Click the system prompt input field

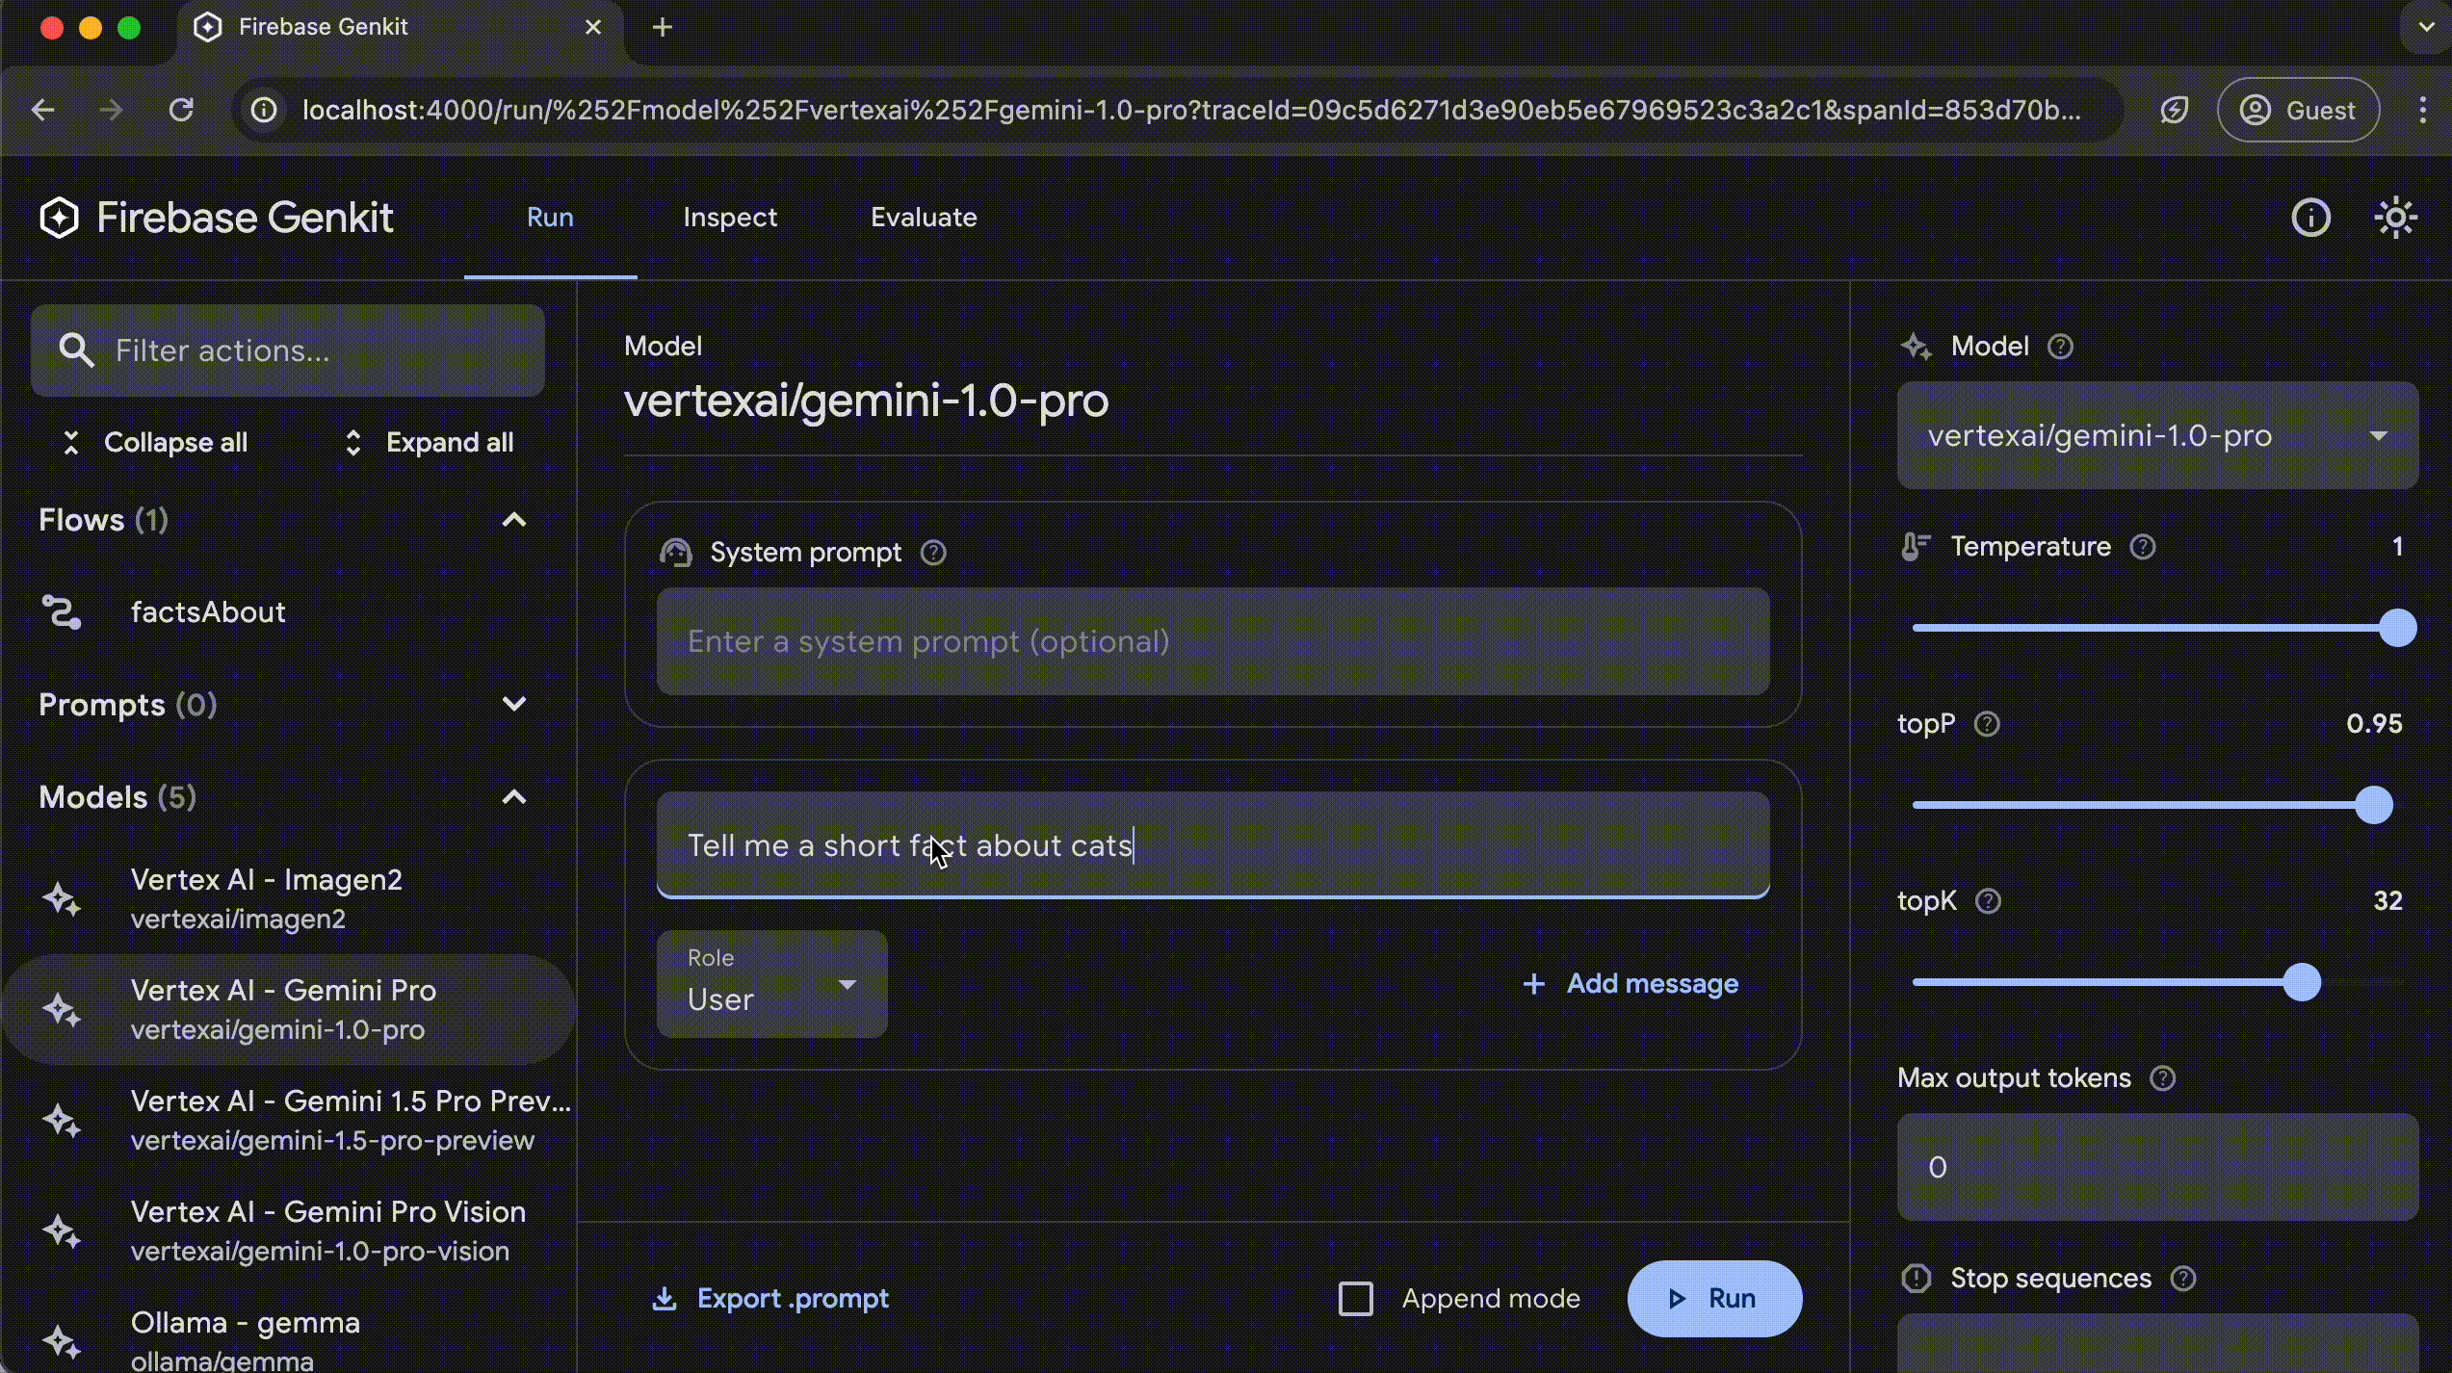click(1213, 642)
